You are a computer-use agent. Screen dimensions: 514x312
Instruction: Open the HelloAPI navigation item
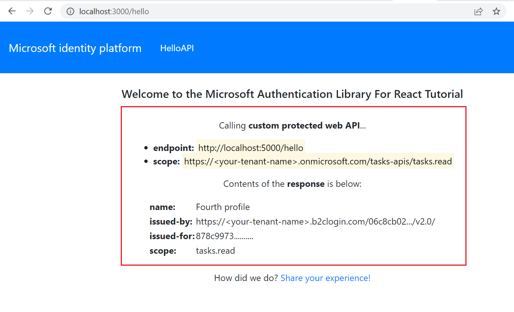[x=177, y=48]
